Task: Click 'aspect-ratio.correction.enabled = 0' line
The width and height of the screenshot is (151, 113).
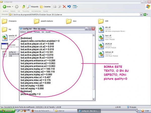Action: [40, 41]
